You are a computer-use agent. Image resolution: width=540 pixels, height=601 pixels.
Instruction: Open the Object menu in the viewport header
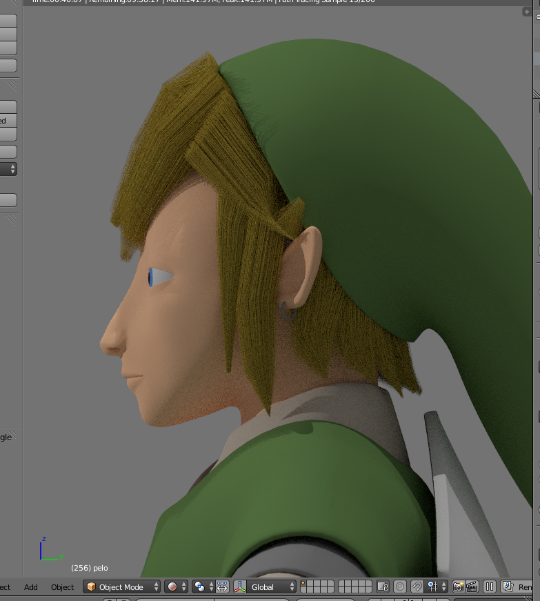coord(63,587)
